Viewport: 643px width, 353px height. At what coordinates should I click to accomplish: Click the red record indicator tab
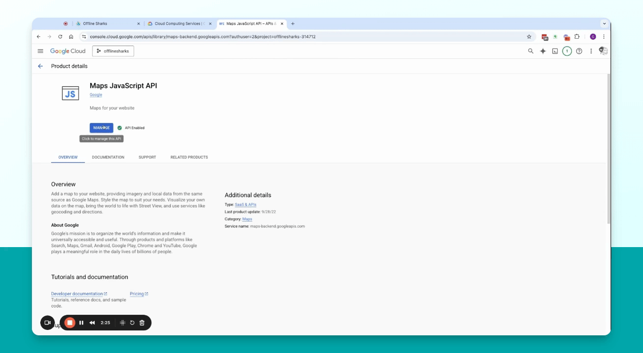click(x=66, y=24)
